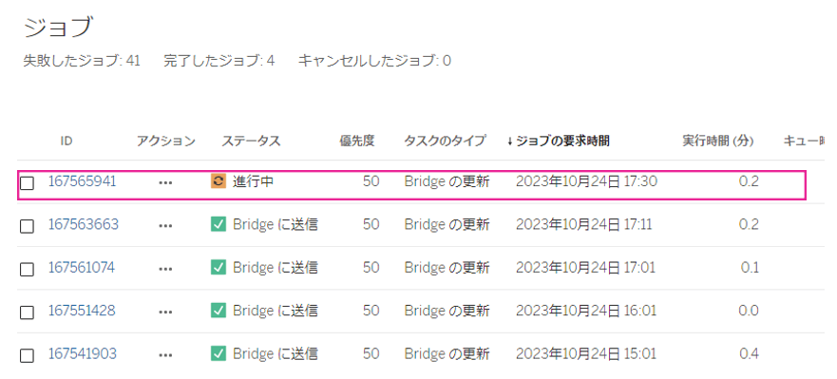The height and width of the screenshot is (379, 837).
Task: Open actions ellipsis for job 167541903
Action: click(x=165, y=355)
